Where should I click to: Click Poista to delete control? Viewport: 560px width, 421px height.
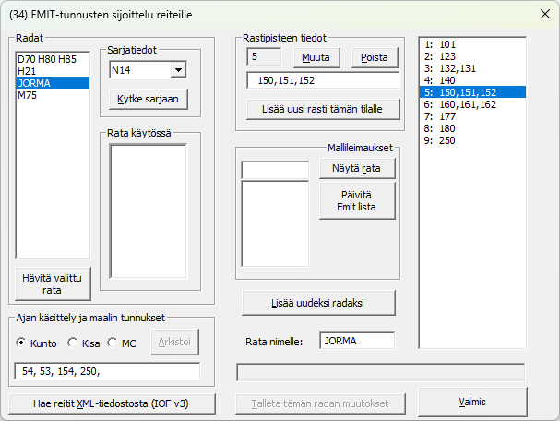coord(375,56)
